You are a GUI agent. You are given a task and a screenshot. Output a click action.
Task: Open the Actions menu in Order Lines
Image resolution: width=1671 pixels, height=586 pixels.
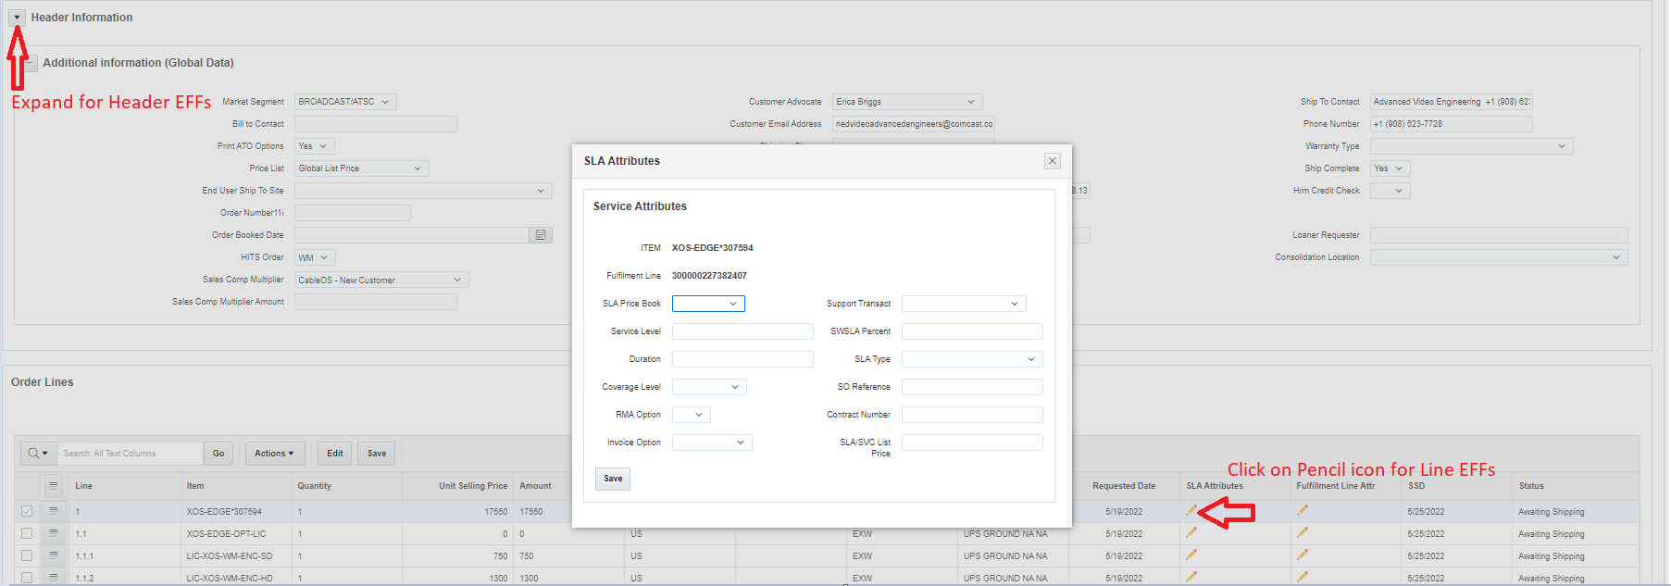274,454
